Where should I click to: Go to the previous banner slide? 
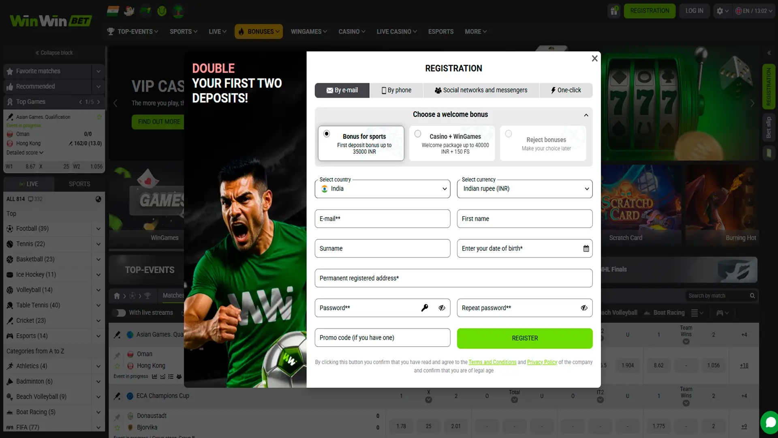pos(115,103)
